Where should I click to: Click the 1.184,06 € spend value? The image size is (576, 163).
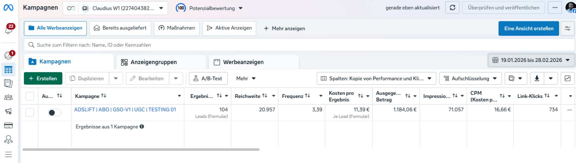pyautogui.click(x=405, y=109)
